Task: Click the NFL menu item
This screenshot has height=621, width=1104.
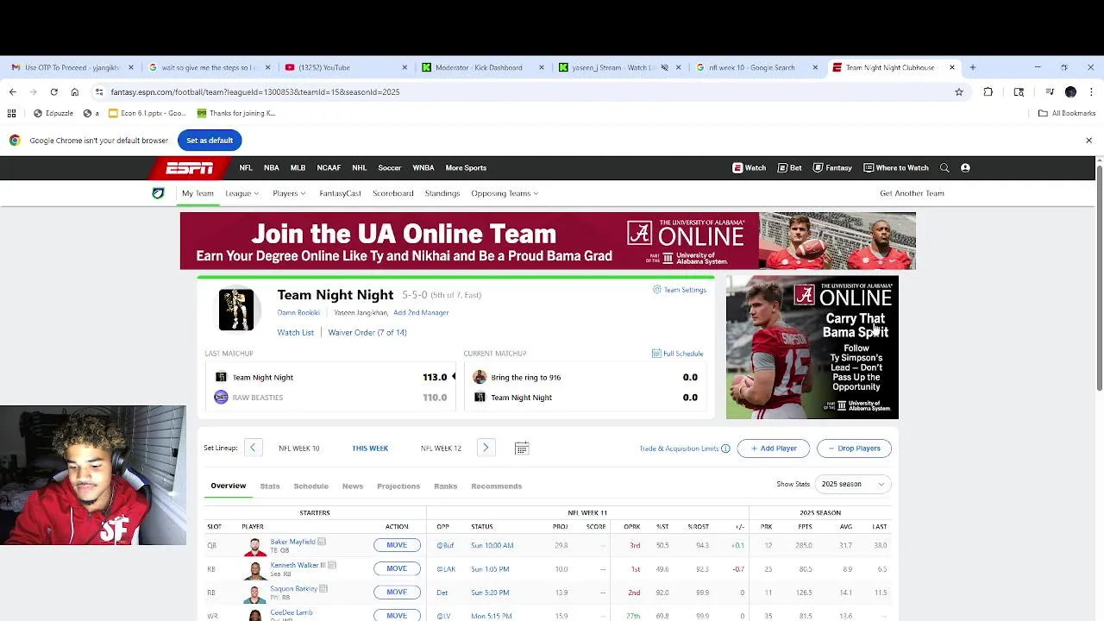Action: 246,168
